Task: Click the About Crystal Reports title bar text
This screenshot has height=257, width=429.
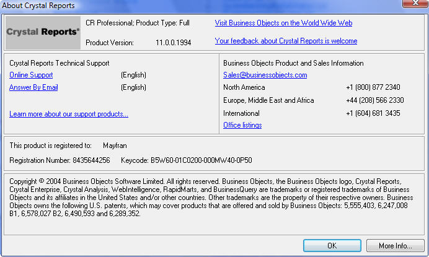Action: pos(38,6)
